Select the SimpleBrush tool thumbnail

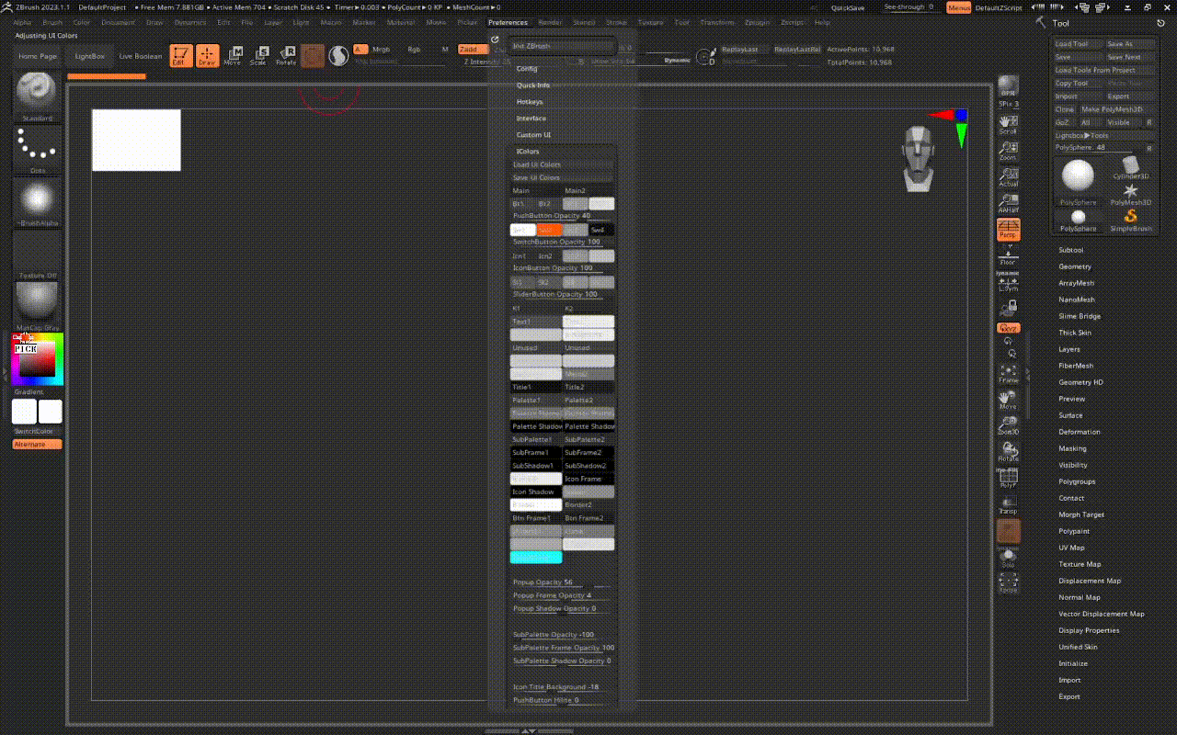pos(1130,220)
